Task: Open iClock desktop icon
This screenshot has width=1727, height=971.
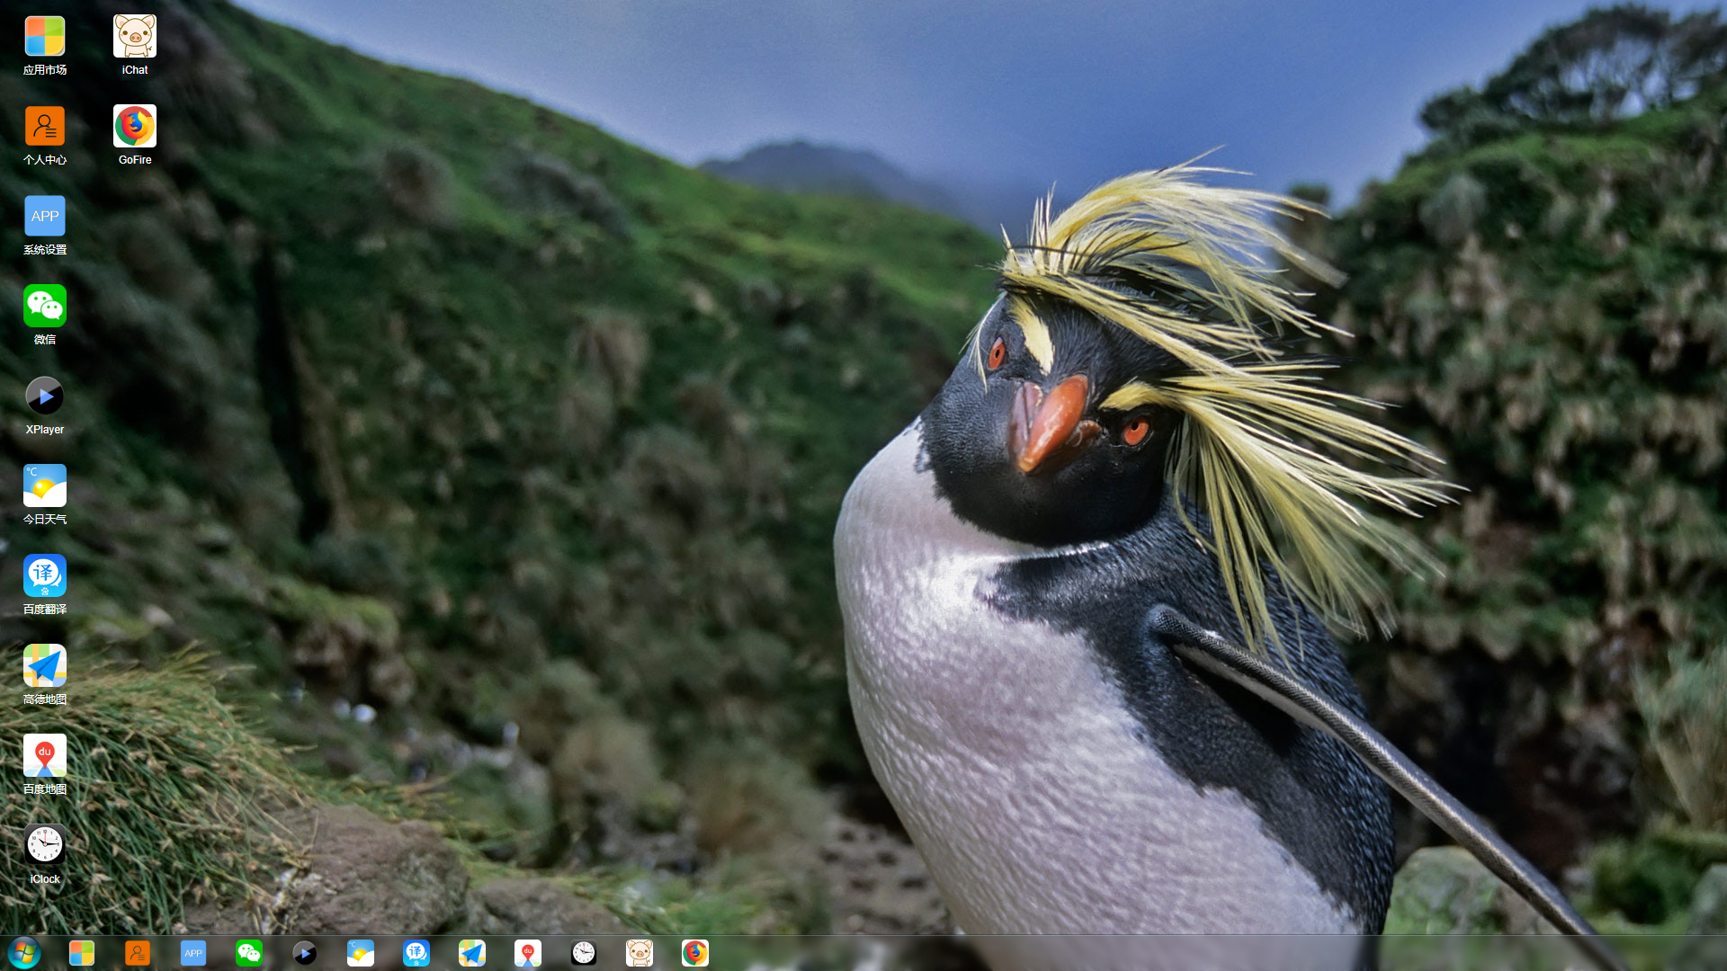Action: (x=45, y=846)
